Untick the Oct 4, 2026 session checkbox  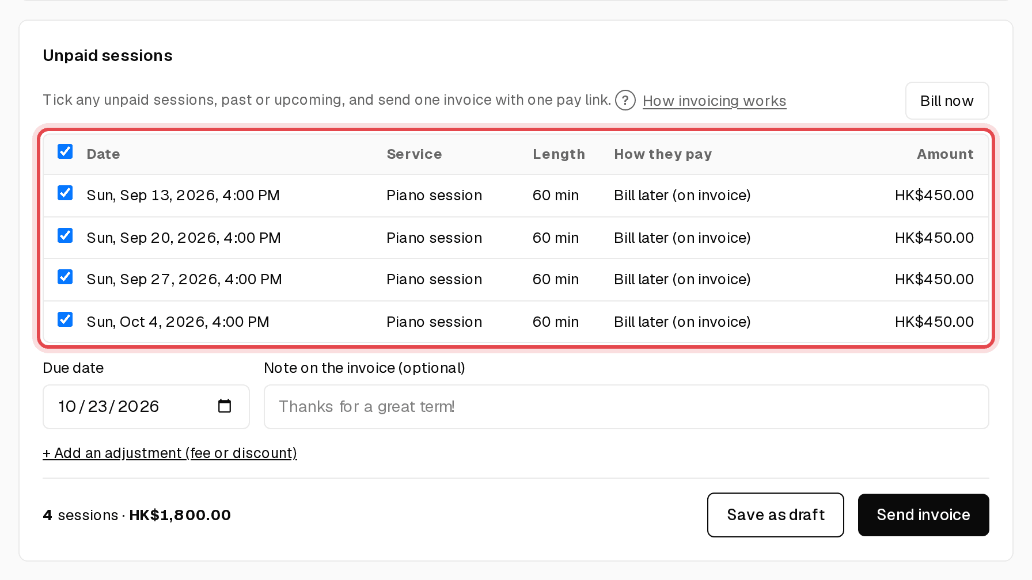(x=65, y=319)
